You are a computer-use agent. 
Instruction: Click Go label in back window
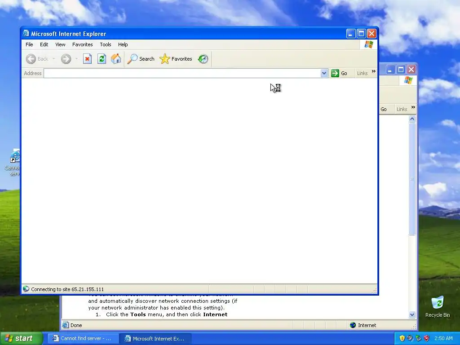[x=384, y=109]
